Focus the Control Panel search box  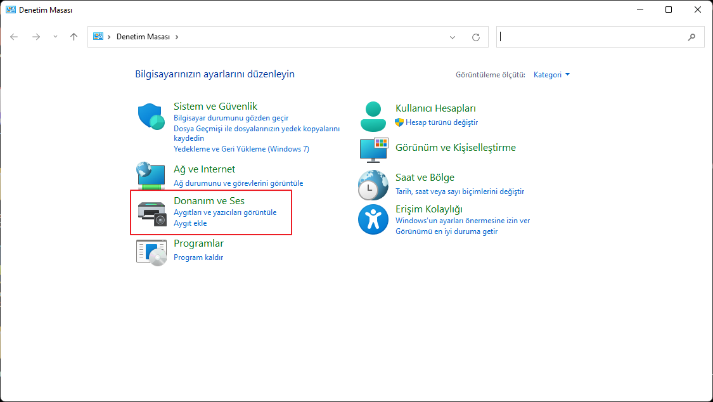pyautogui.click(x=593, y=37)
